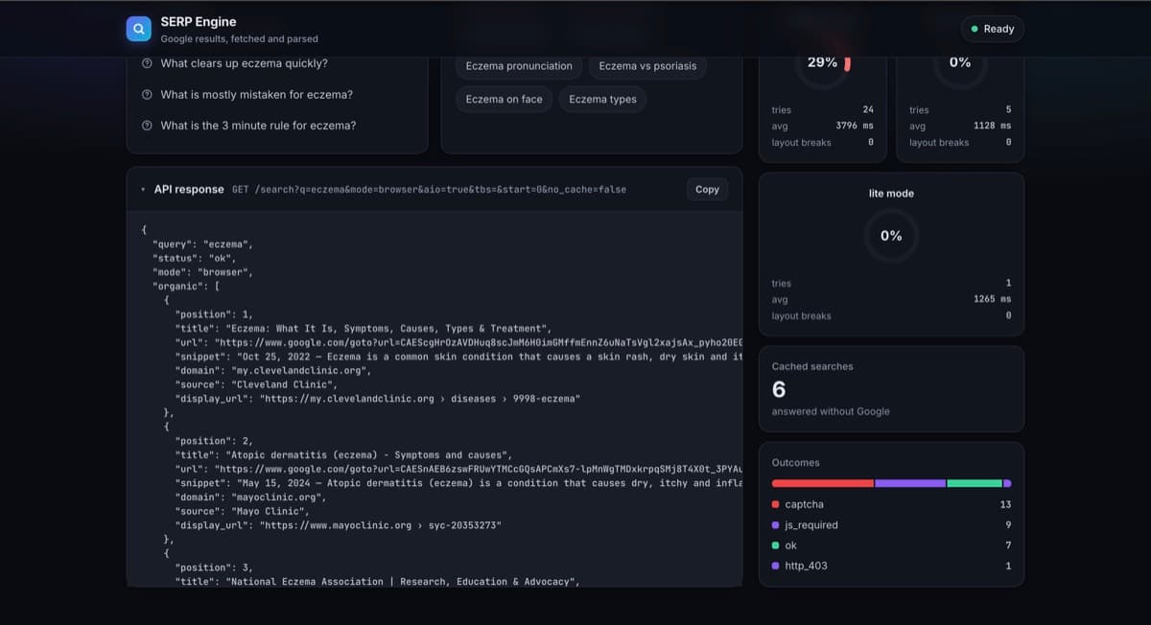This screenshot has height=625, width=1151.
Task: Click the '3796 ms' average value
Action: (855, 126)
